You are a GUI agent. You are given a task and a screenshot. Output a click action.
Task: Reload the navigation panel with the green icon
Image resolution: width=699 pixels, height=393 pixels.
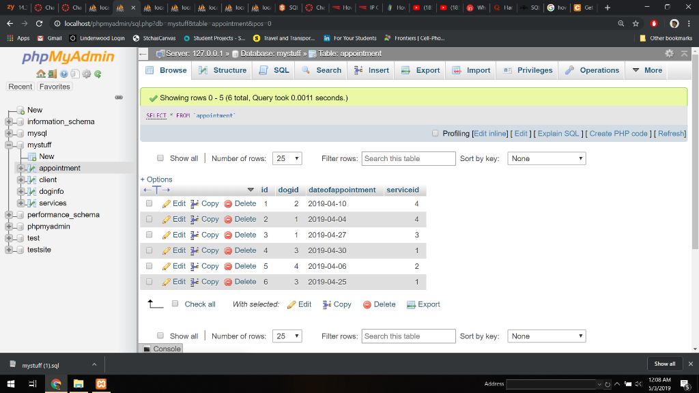[x=98, y=74]
